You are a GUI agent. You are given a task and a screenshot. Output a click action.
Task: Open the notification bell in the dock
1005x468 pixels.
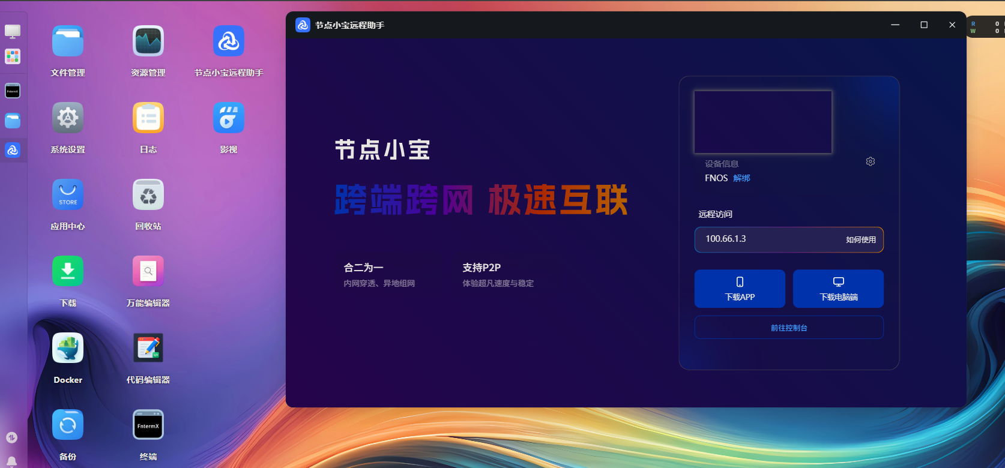(x=11, y=462)
